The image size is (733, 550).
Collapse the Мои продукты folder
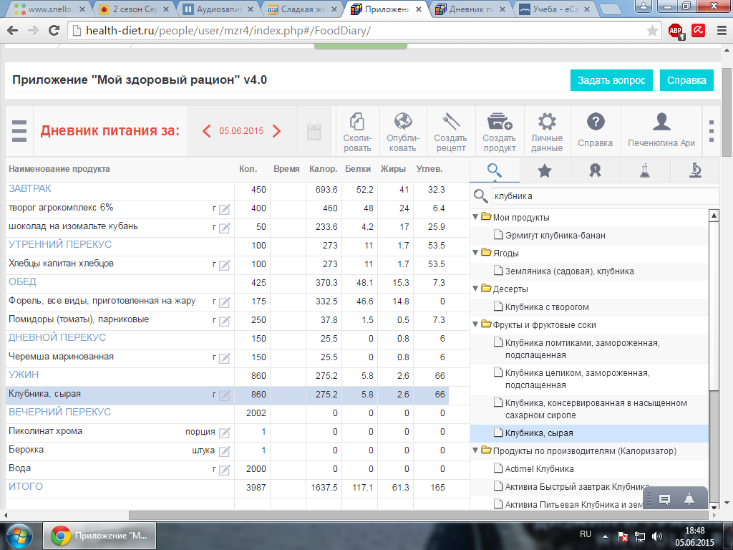coord(475,217)
